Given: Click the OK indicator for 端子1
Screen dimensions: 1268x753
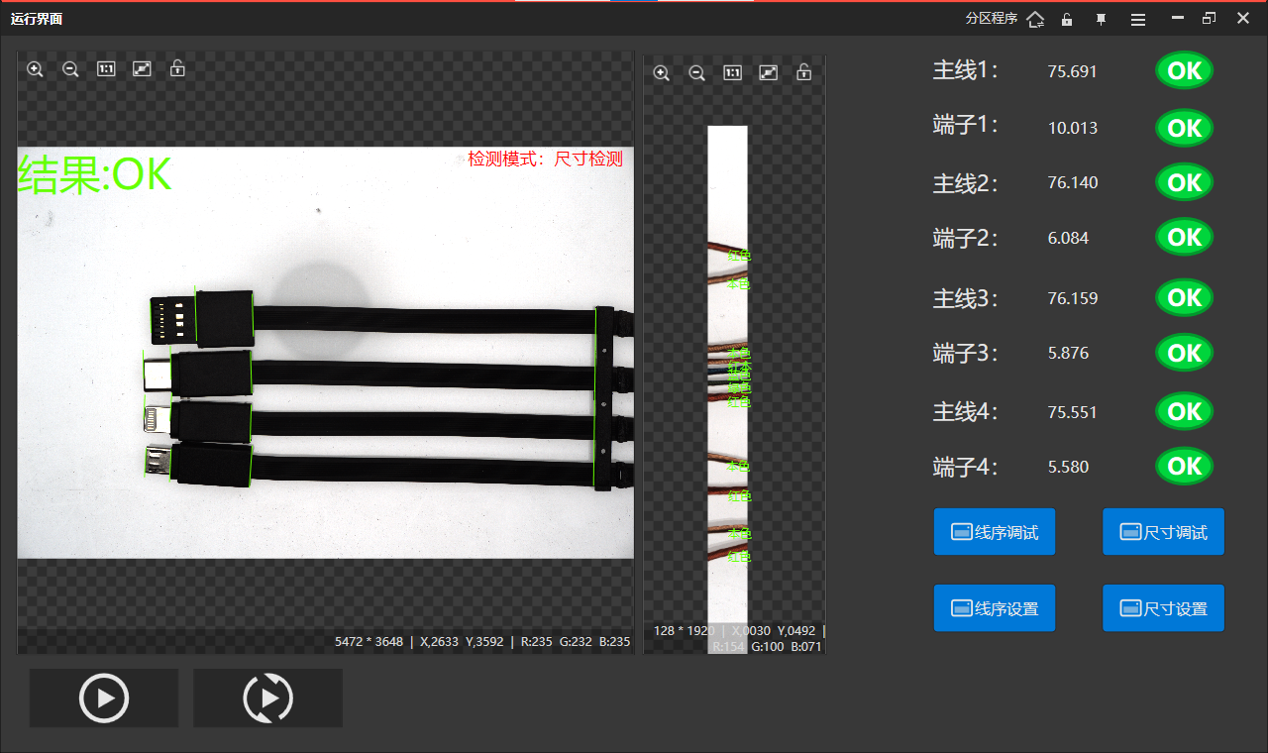Looking at the screenshot, I should [1185, 128].
